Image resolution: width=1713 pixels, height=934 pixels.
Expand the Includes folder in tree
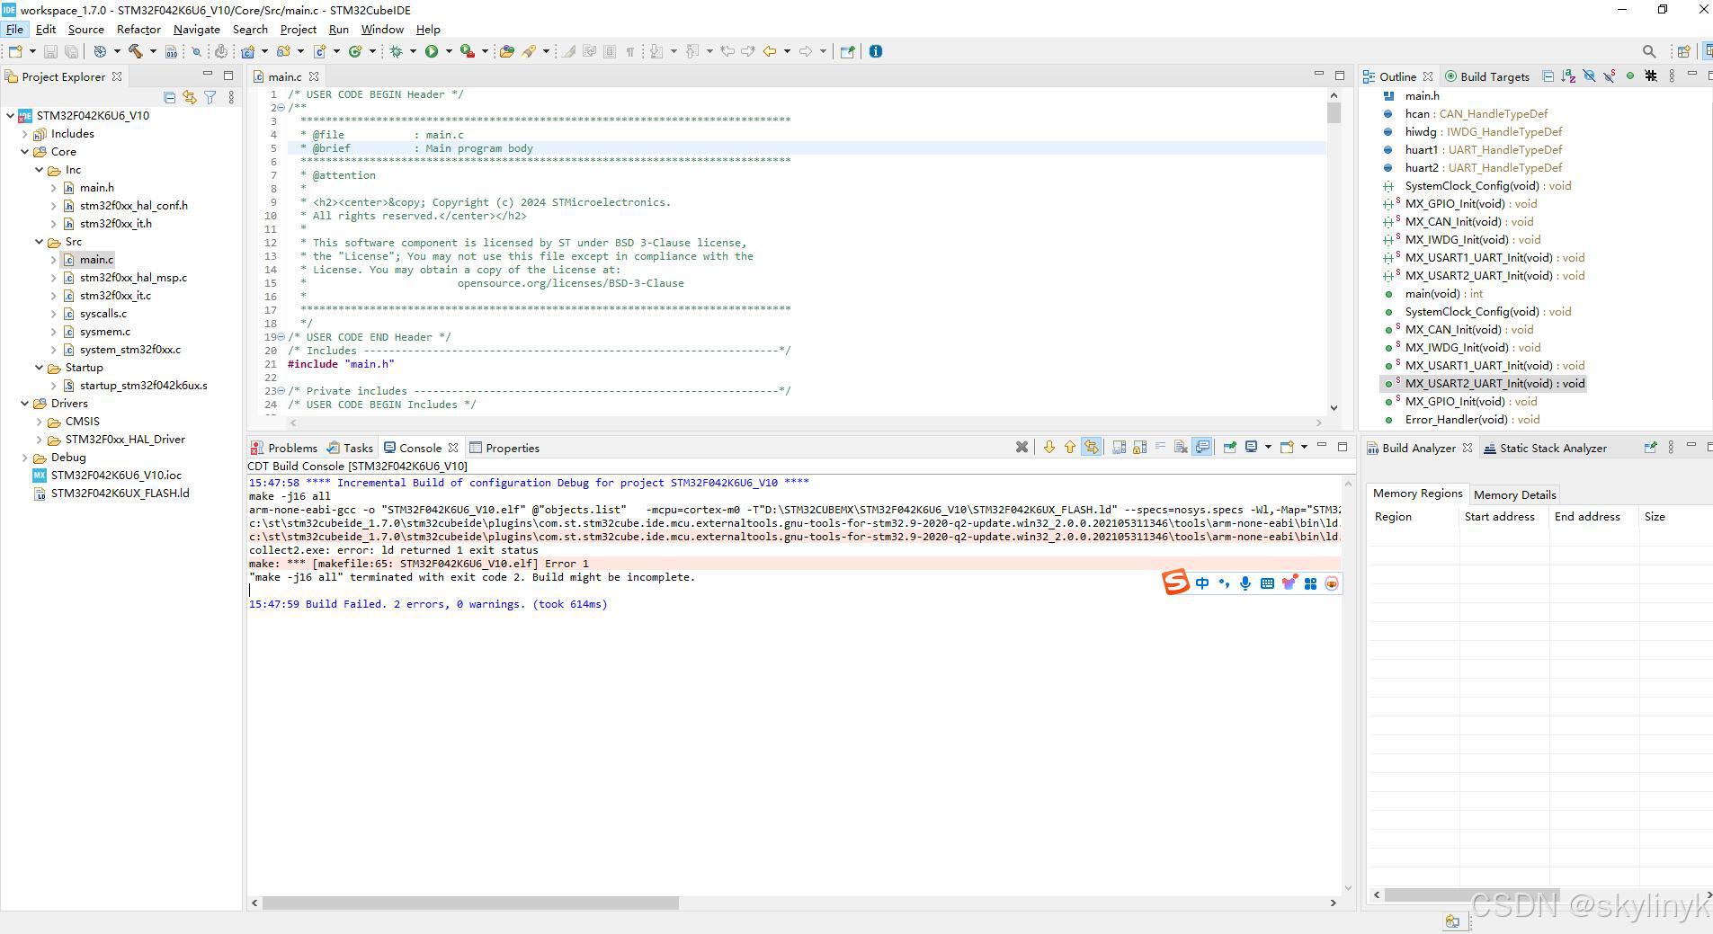coord(24,133)
